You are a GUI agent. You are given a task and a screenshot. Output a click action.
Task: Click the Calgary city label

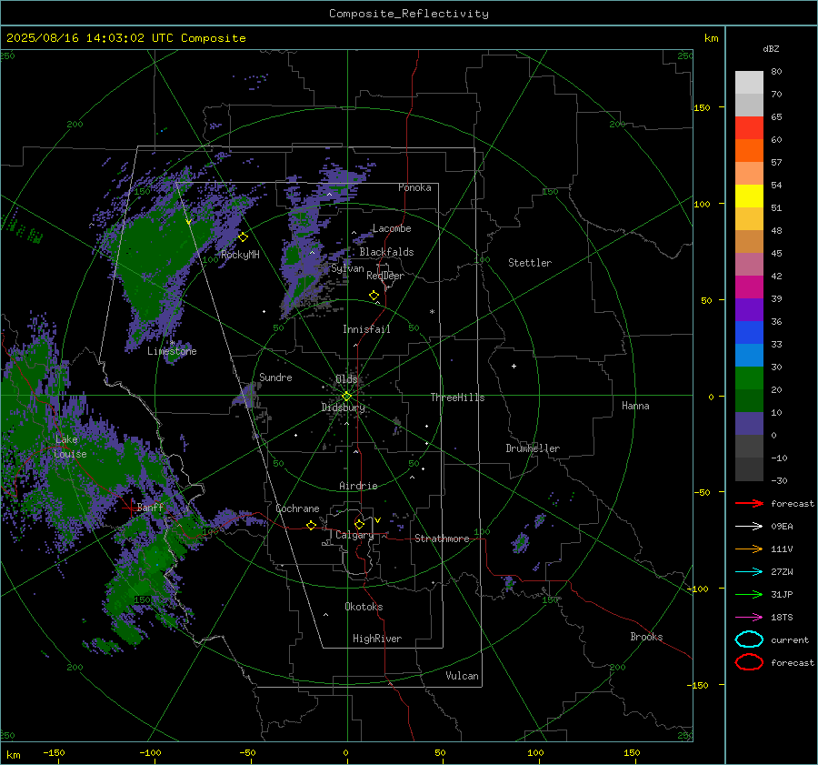coord(354,535)
